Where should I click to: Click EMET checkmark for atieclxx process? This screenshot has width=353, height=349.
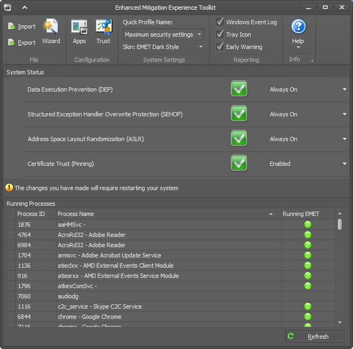click(307, 266)
